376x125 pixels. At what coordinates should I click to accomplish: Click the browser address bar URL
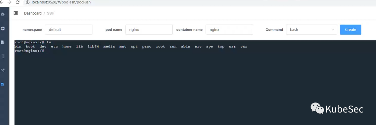61,2
